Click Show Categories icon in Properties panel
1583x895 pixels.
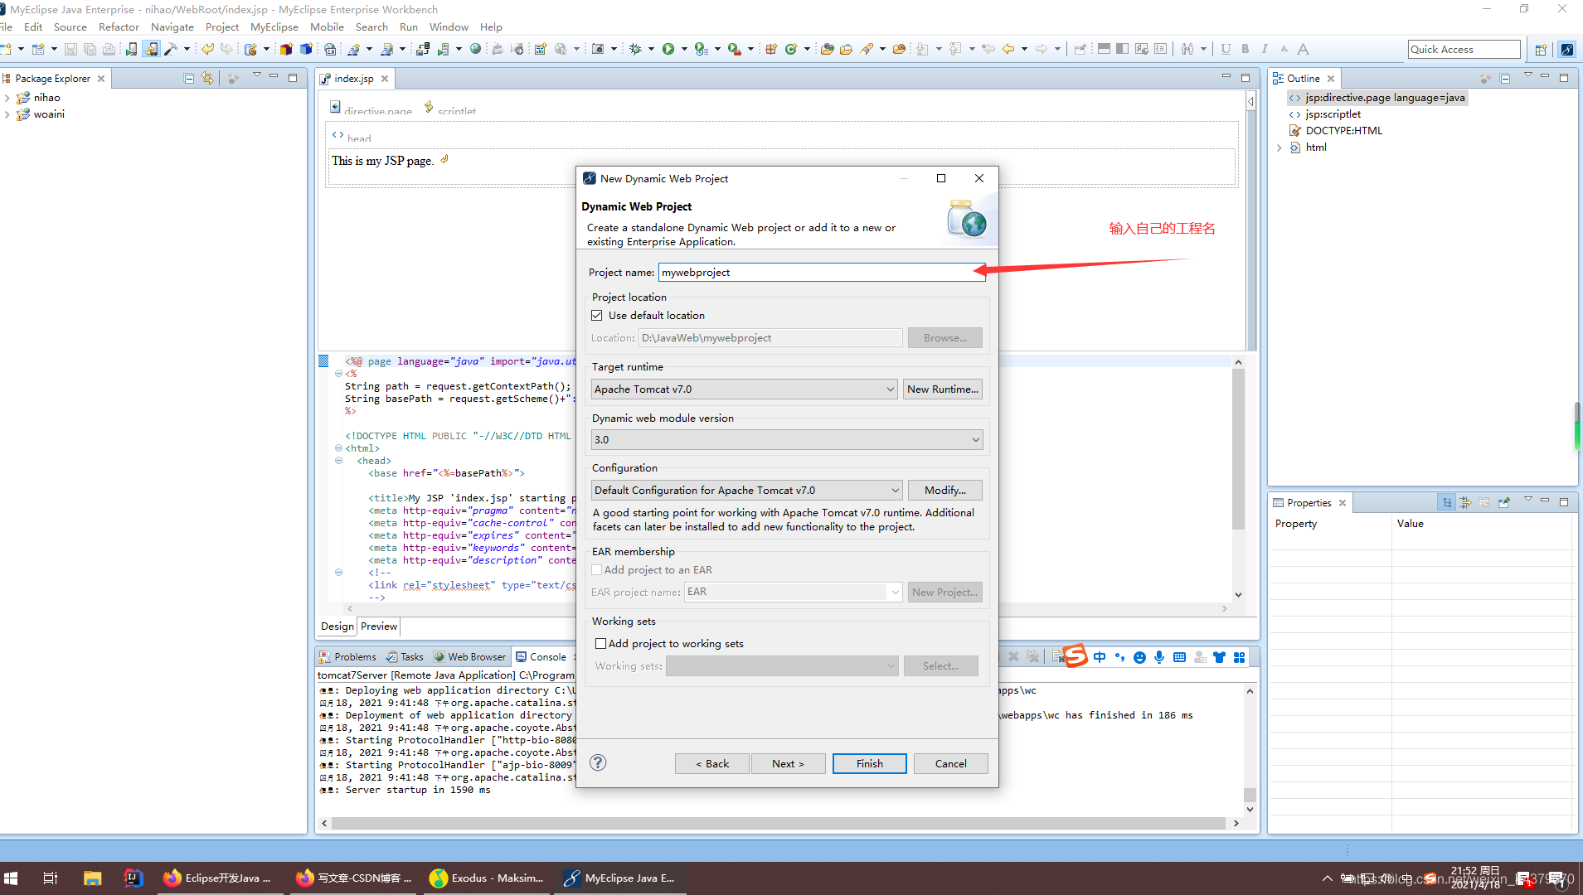[1447, 502]
